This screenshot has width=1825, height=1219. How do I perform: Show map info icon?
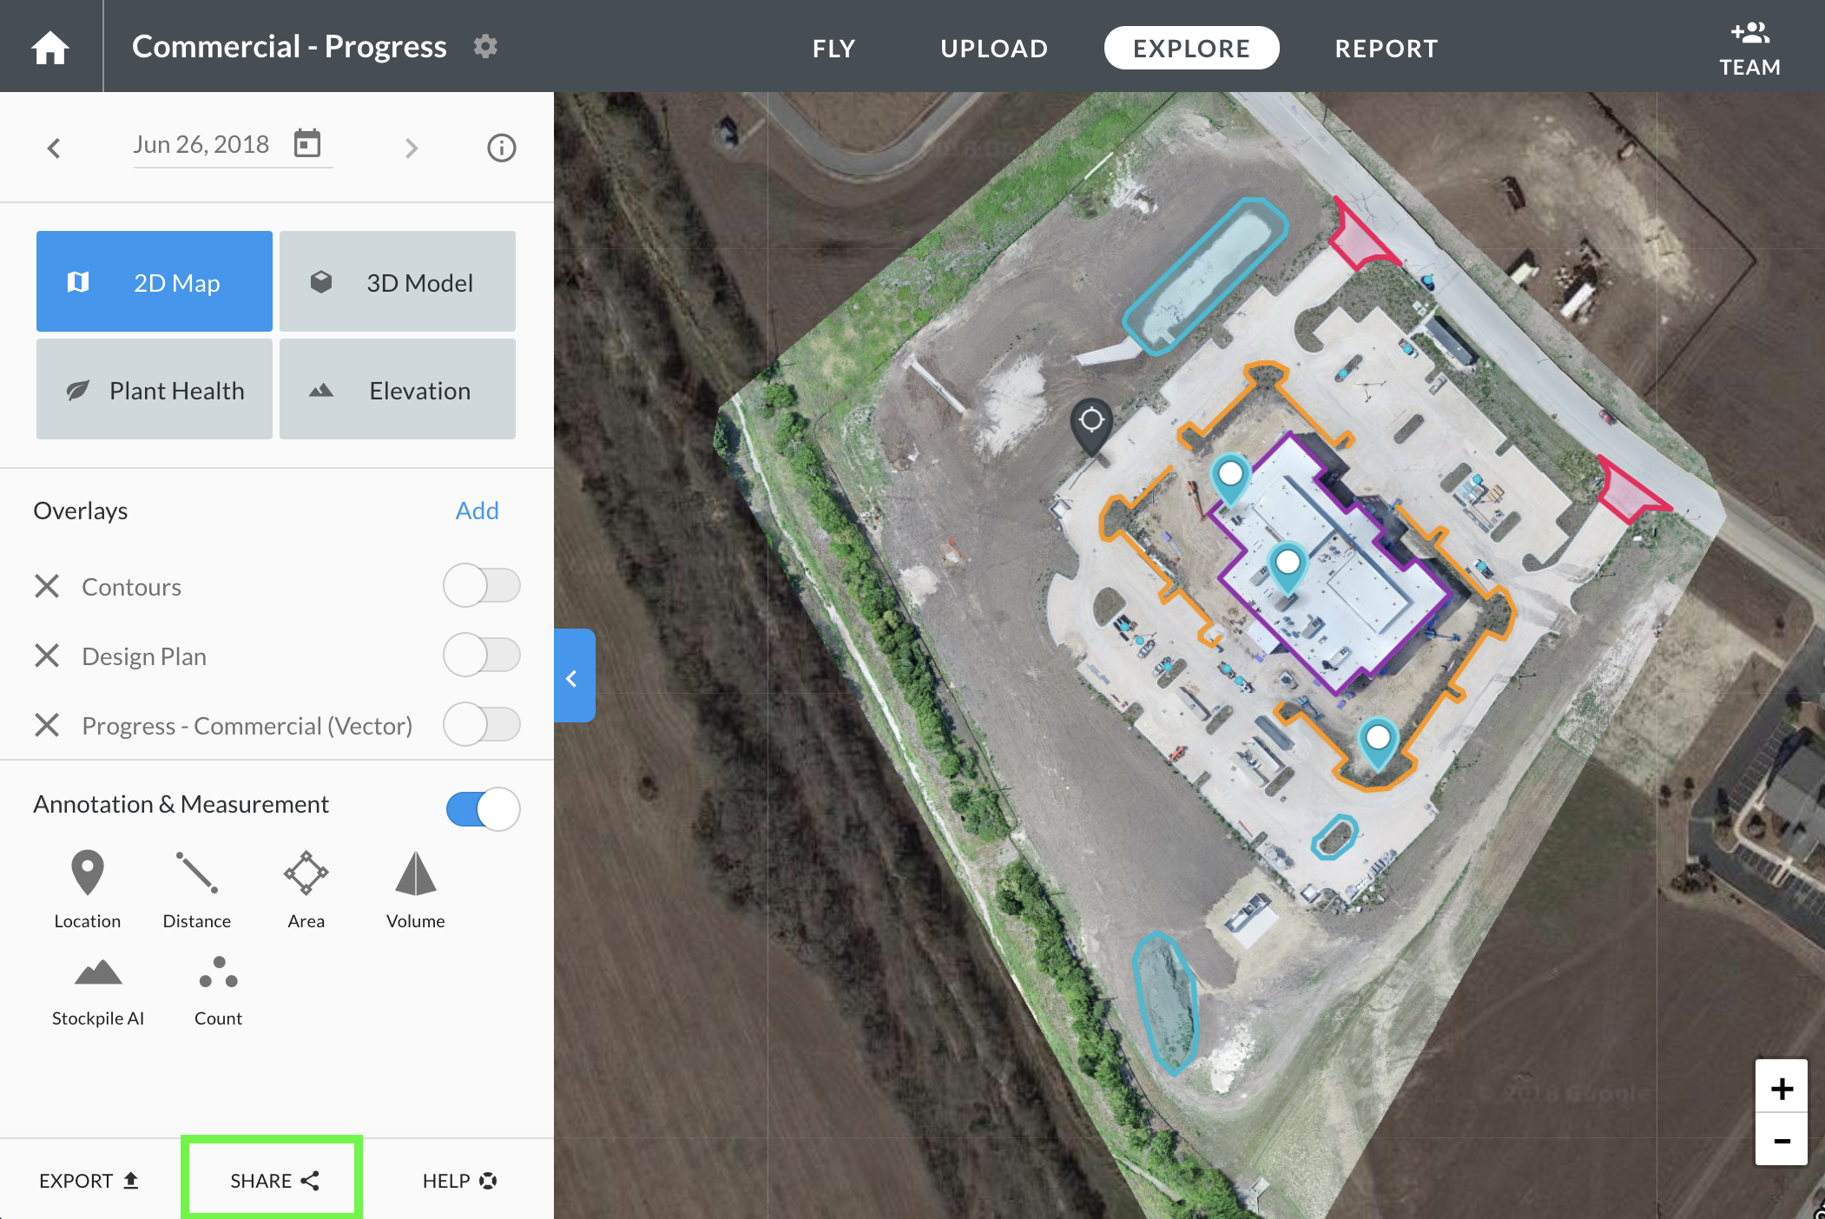501,148
